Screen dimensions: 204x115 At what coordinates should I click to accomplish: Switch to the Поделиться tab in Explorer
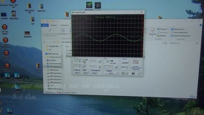[x=64, y=25]
